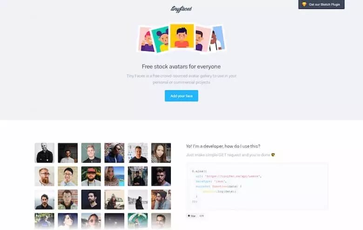Select the blond smiling man on green avatar
This screenshot has height=230, width=363.
point(91,153)
